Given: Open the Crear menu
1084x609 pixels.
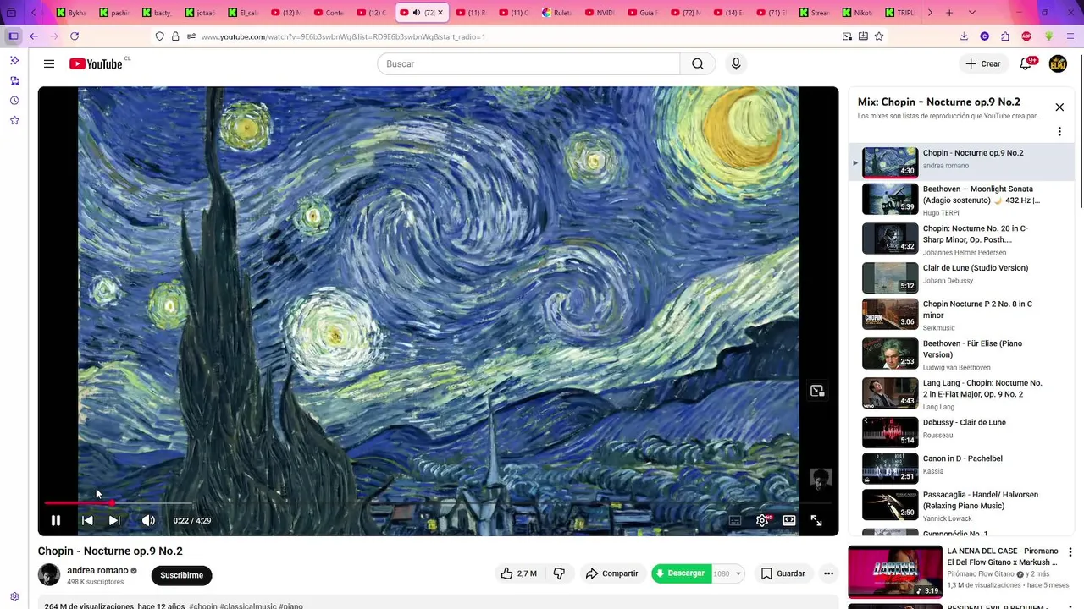Looking at the screenshot, I should coord(983,63).
